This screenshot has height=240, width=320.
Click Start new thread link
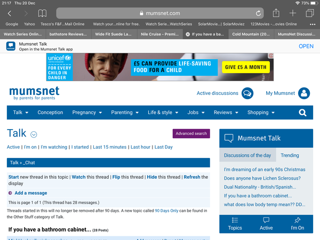click(x=13, y=177)
